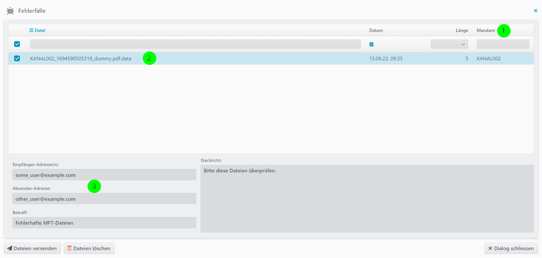Open the Datum calendar filter icon

pyautogui.click(x=372, y=44)
